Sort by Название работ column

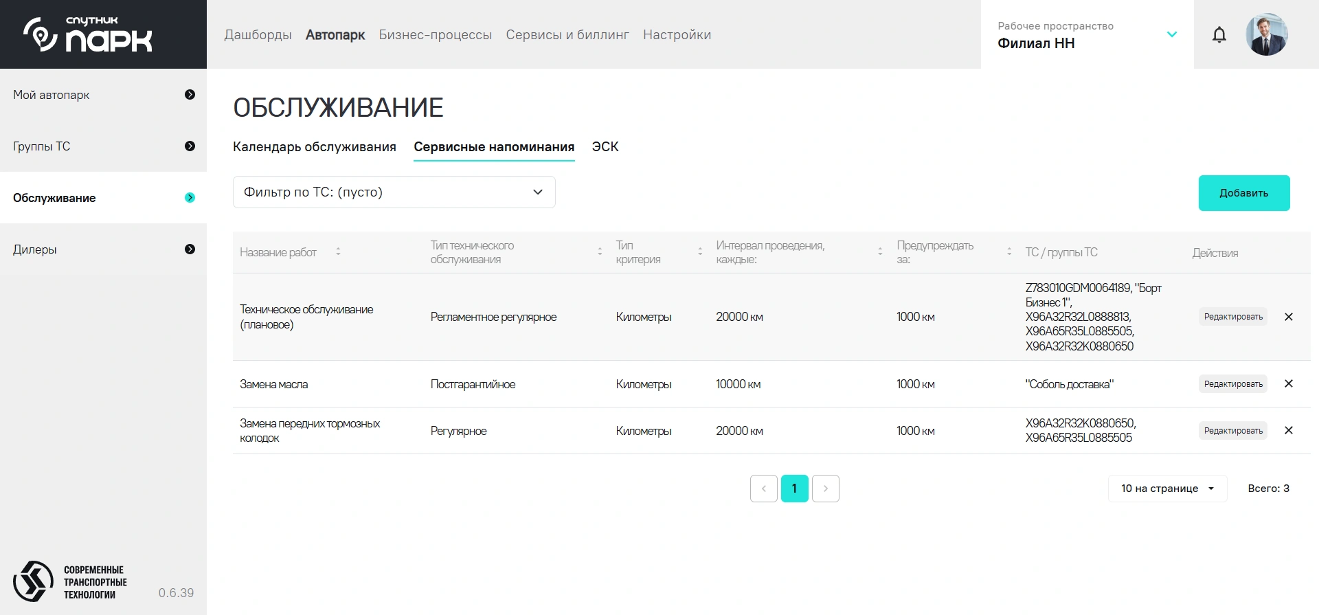pos(338,252)
